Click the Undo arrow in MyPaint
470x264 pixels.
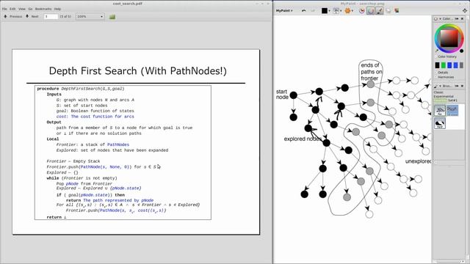coord(303,11)
